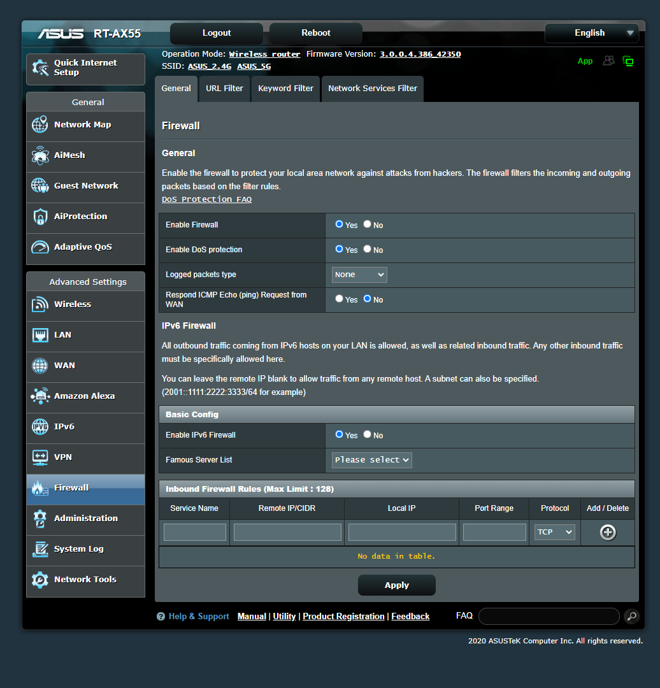
Task: Set Respond ICMP Echo to No
Action: tap(368, 299)
